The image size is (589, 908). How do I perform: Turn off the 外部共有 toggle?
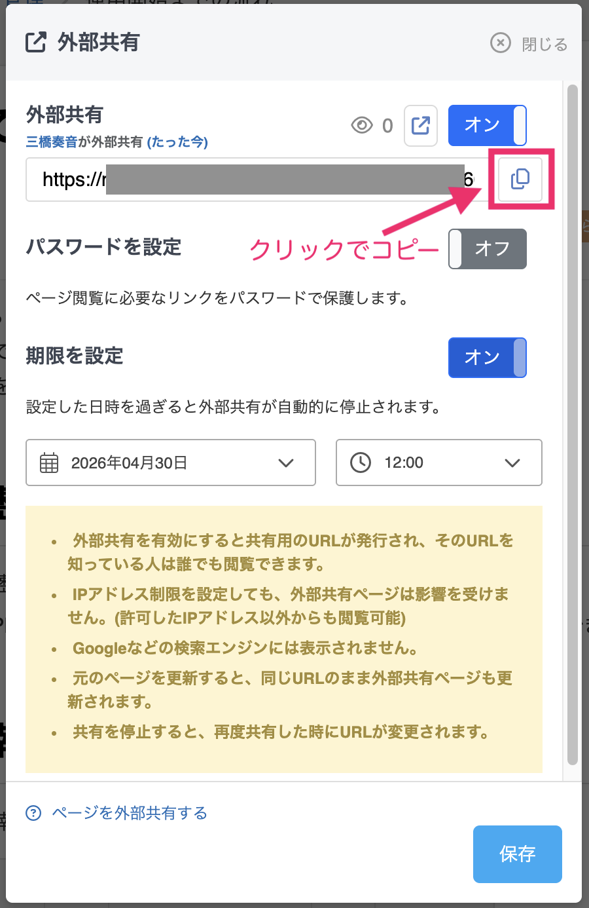tap(487, 125)
